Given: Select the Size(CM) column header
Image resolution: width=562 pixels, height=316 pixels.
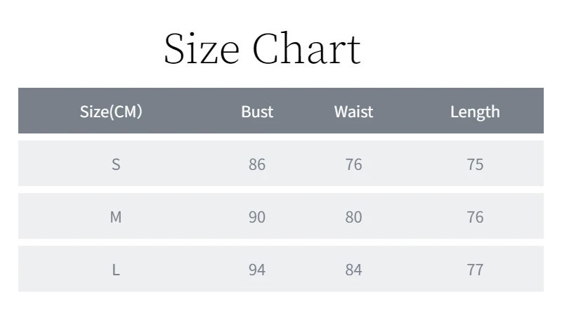Looking at the screenshot, I should tap(111, 112).
